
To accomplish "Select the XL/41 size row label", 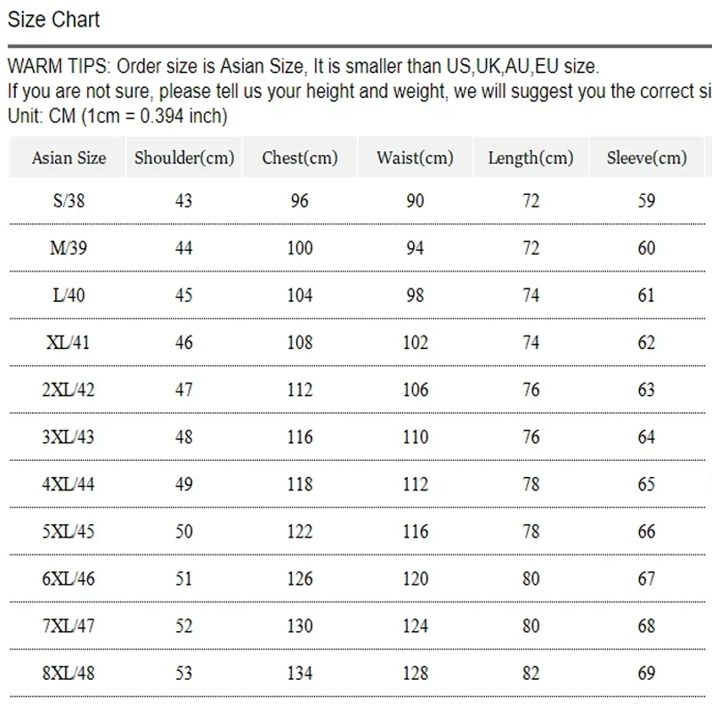I will 69,343.
